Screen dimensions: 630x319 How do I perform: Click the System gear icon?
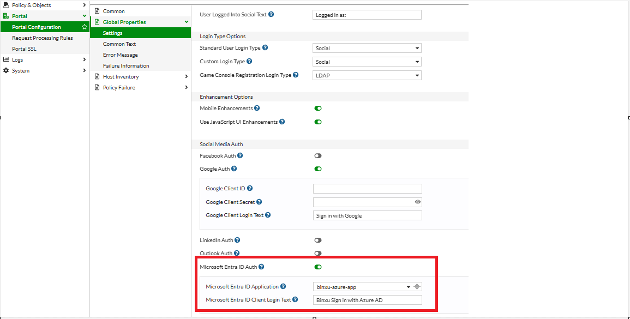tap(5, 70)
